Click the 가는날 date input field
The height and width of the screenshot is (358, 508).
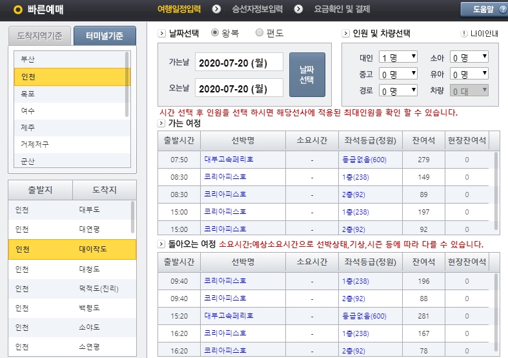pos(239,62)
